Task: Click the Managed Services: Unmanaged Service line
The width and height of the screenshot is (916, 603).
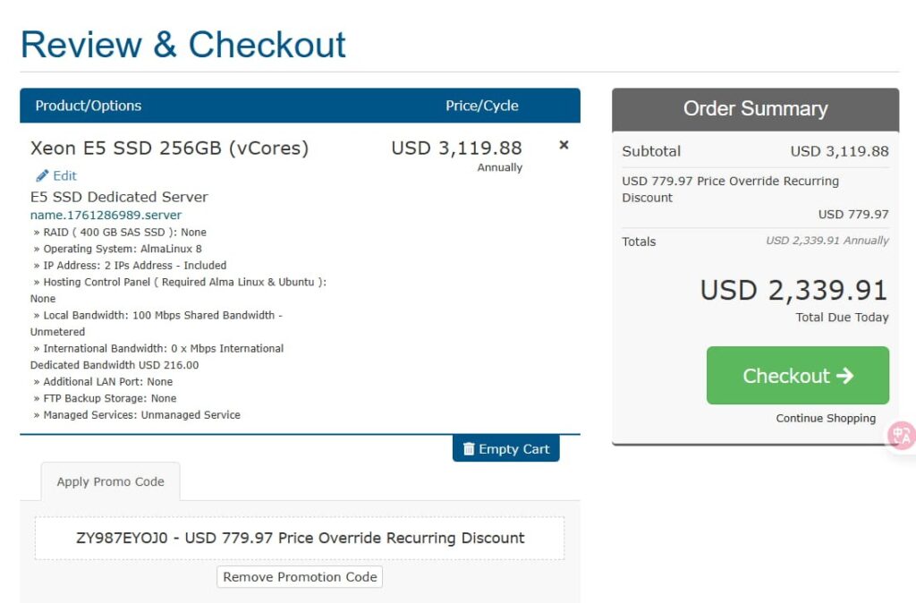Action: click(141, 415)
